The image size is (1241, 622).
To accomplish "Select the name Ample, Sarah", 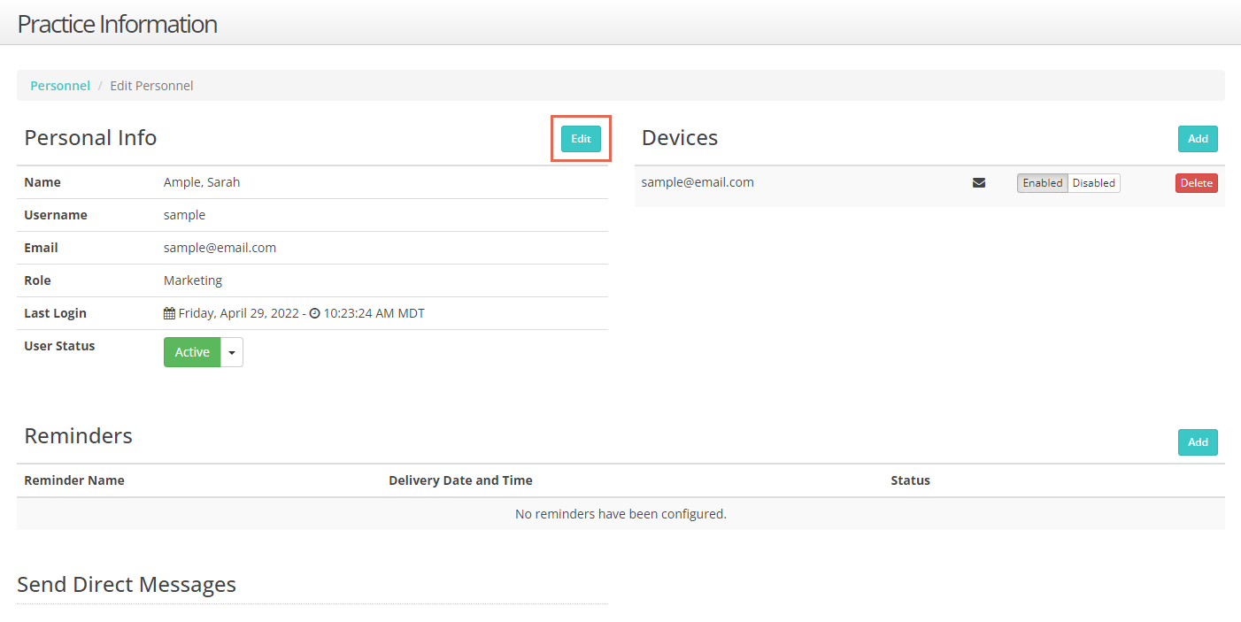I will 202,182.
